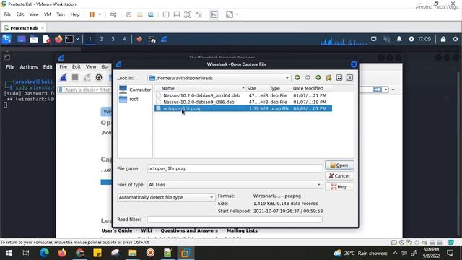The width and height of the screenshot is (462, 260).
Task: Open Wireshark capture options icon
Action: 99,77
